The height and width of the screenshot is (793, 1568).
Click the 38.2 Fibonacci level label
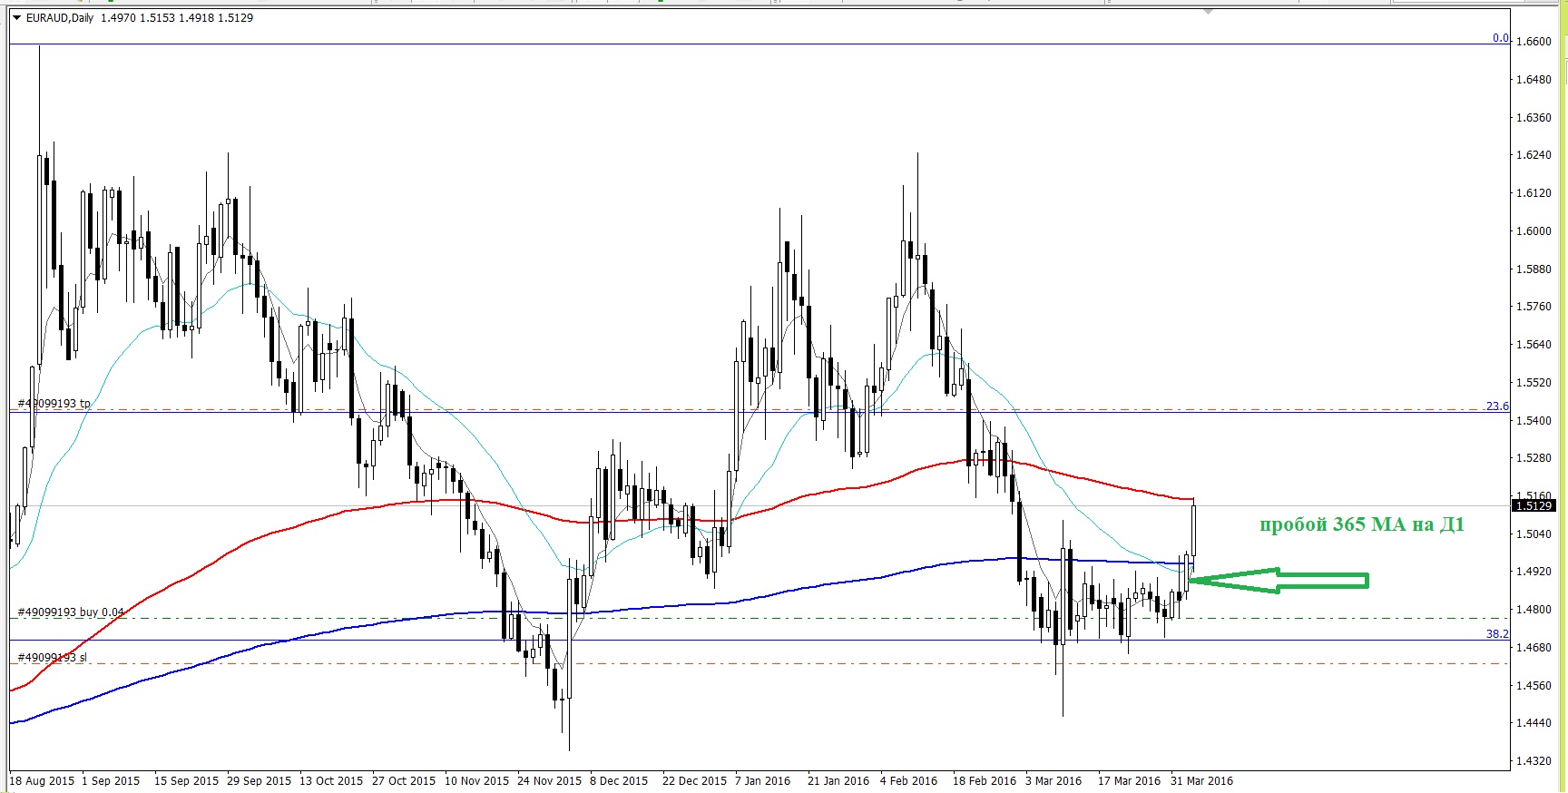click(1497, 633)
